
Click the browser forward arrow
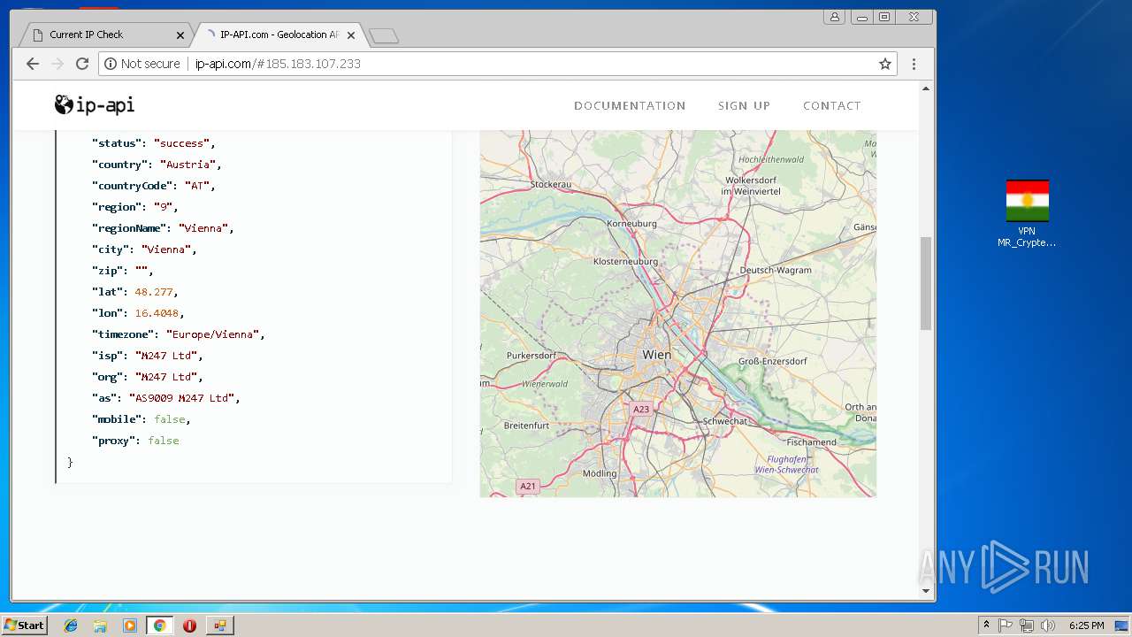pyautogui.click(x=57, y=64)
